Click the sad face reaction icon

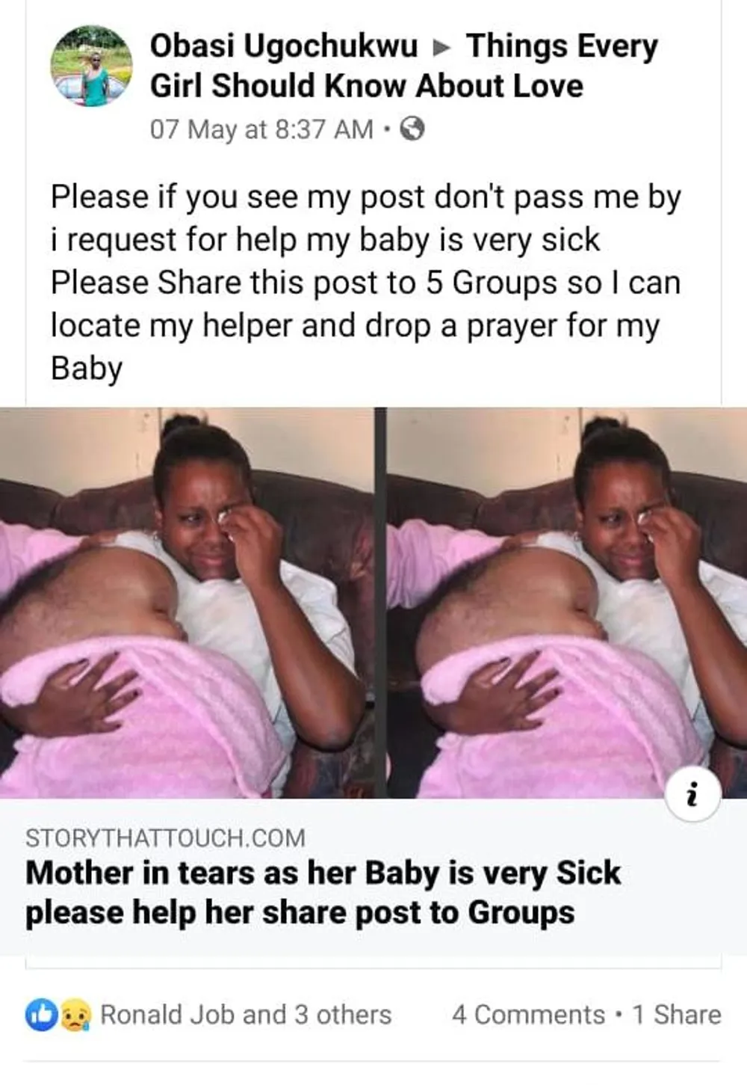[x=75, y=1015]
